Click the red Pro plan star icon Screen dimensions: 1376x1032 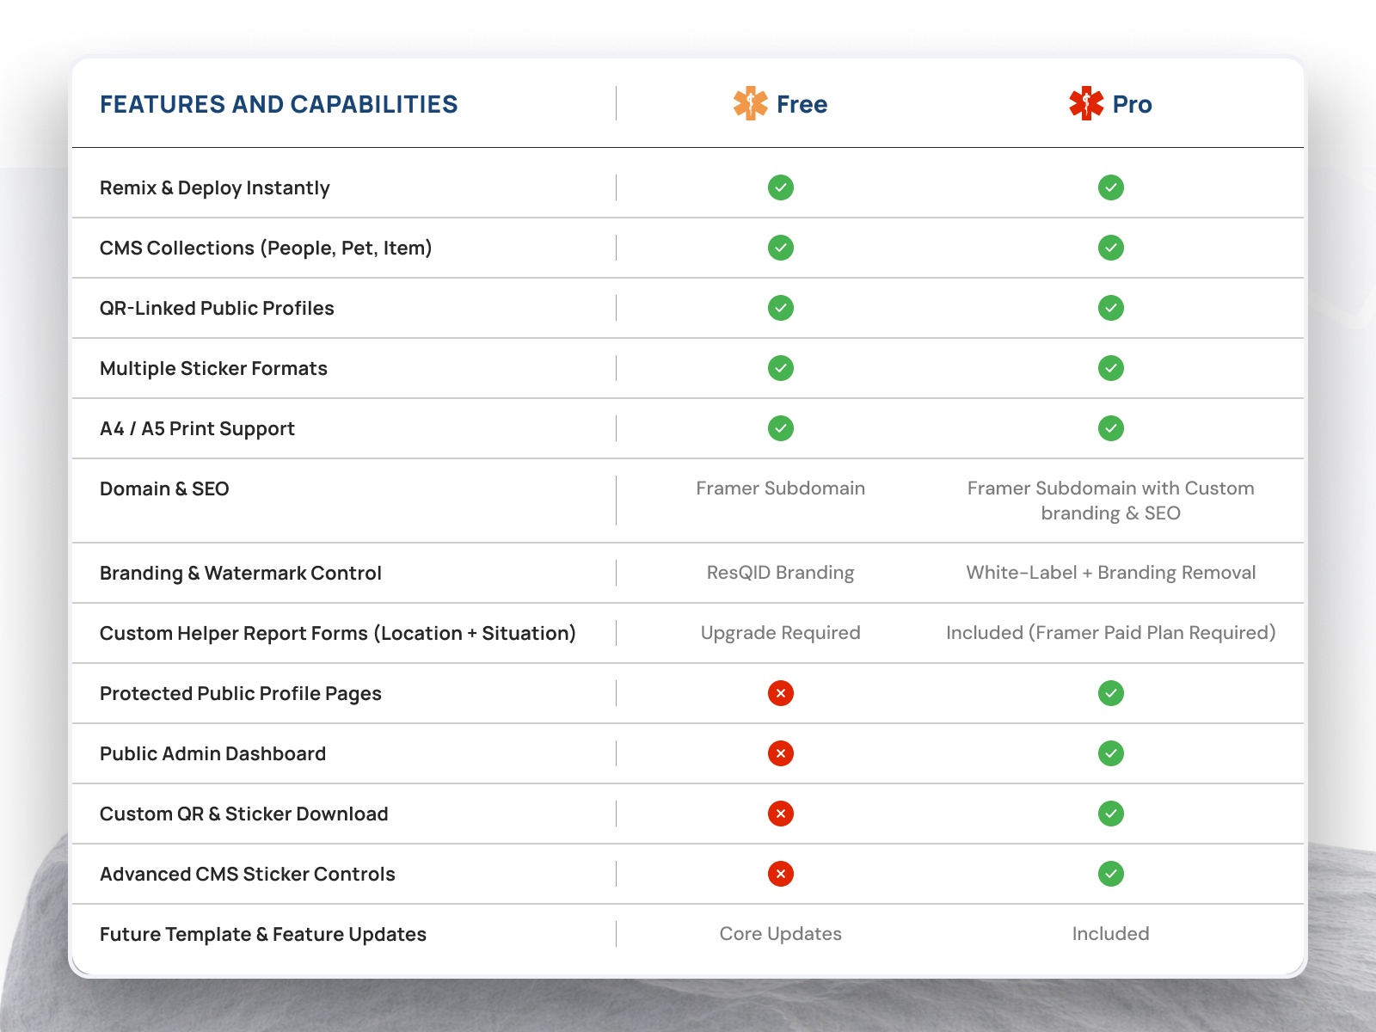(1086, 104)
